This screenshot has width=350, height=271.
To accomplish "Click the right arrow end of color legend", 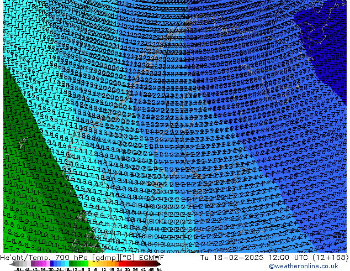I will coord(159,264).
